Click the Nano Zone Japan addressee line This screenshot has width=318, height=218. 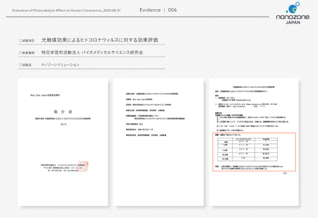(x=45, y=95)
